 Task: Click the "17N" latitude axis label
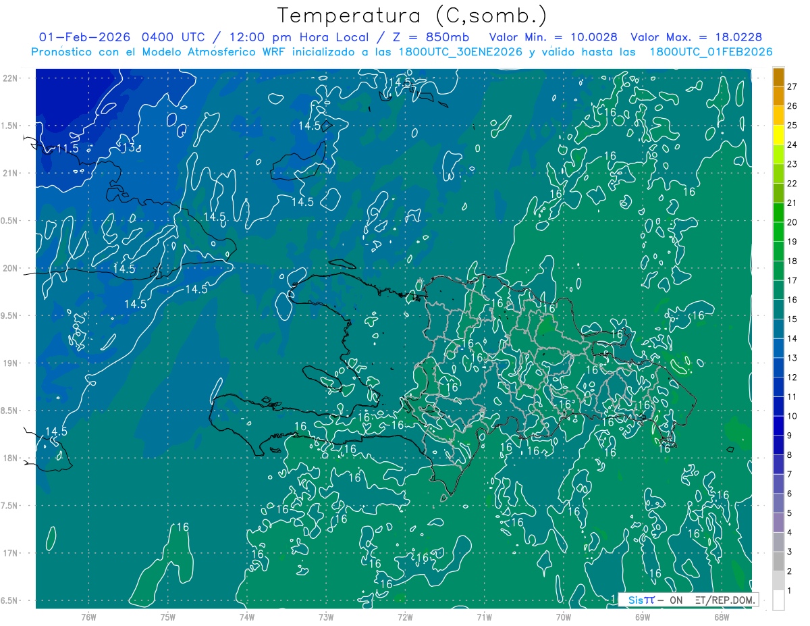point(10,553)
